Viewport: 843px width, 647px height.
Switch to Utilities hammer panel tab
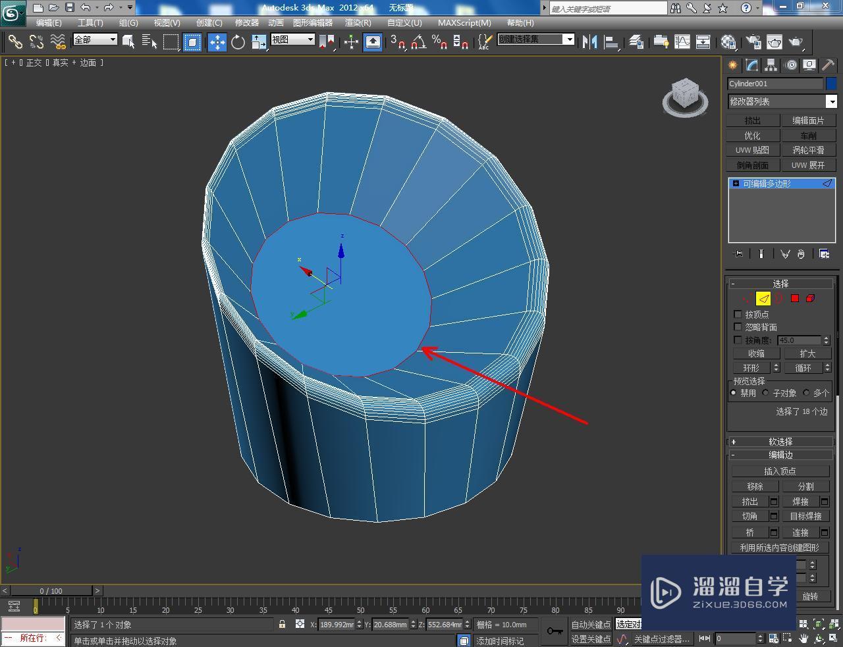tap(828, 65)
